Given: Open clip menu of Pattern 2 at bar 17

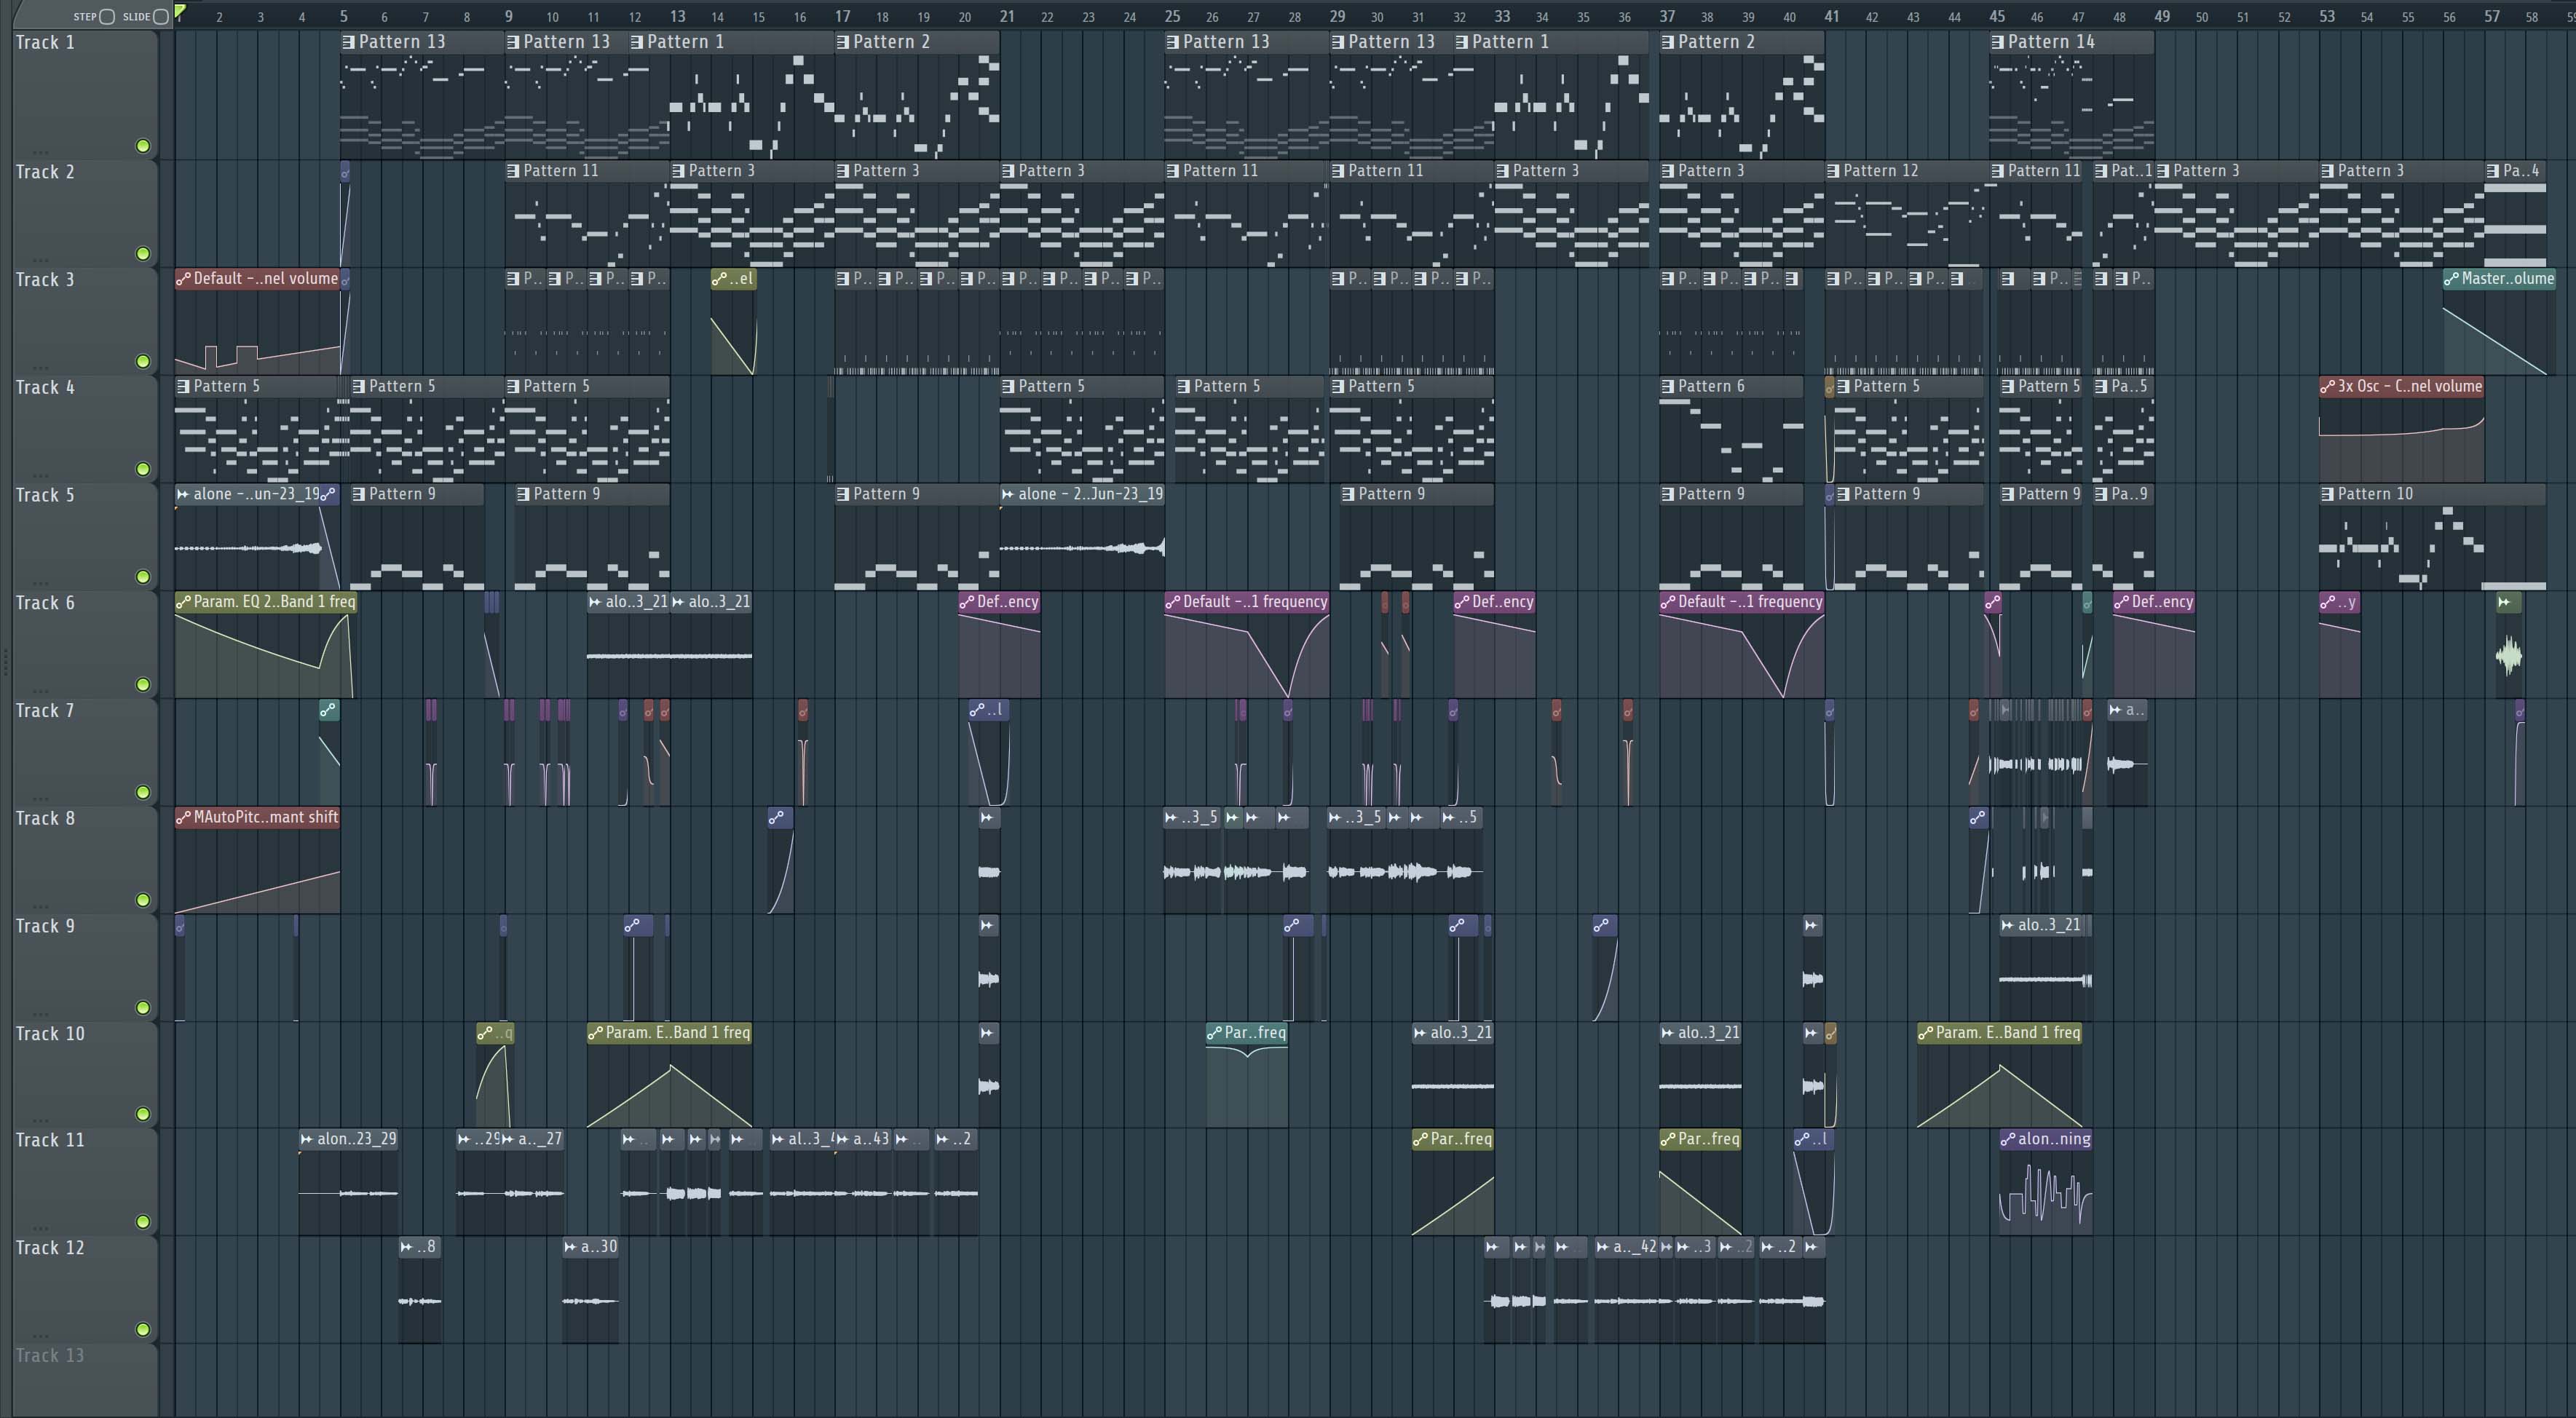Looking at the screenshot, I should tap(844, 42).
